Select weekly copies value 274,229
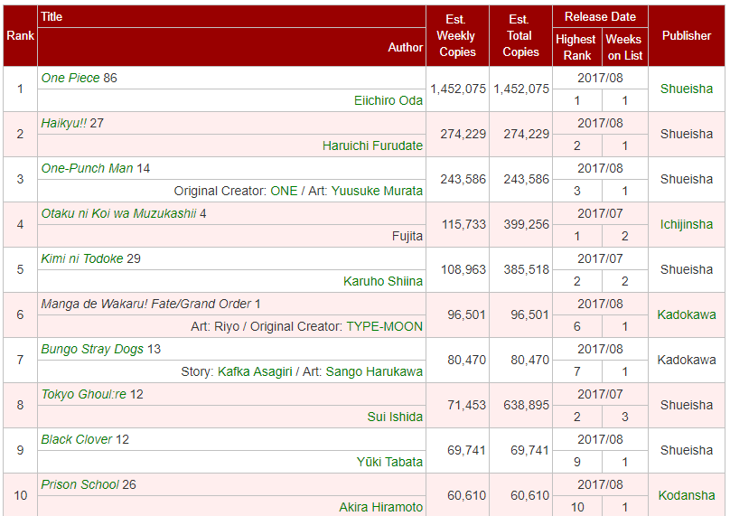 pyautogui.click(x=463, y=134)
